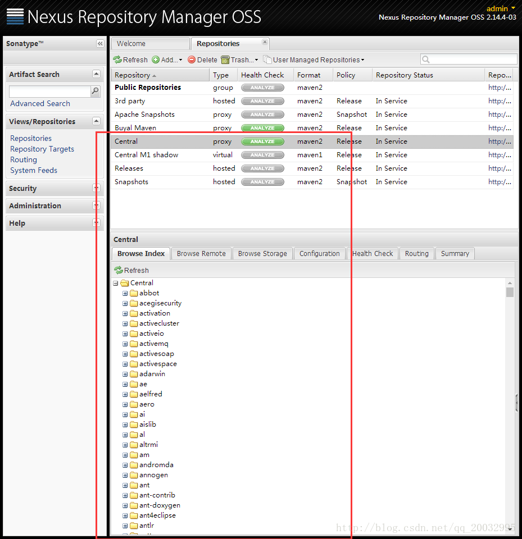This screenshot has height=539, width=522.
Task: Select the aelfred folder icon
Action: point(134,394)
